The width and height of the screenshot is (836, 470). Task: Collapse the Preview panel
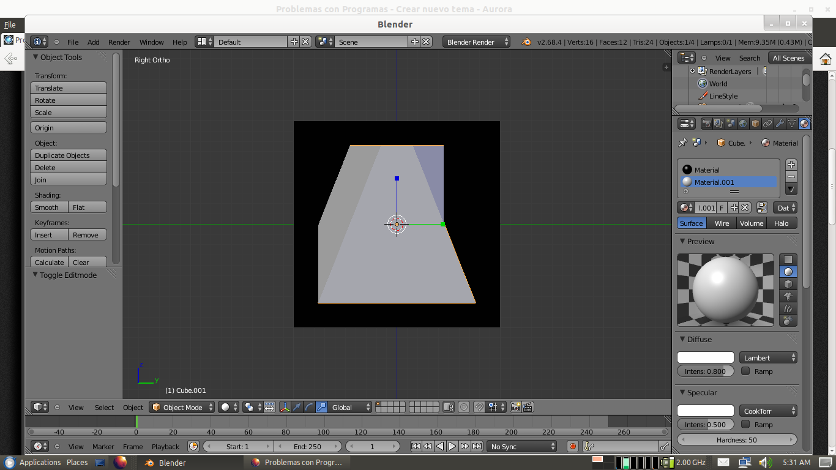point(683,241)
